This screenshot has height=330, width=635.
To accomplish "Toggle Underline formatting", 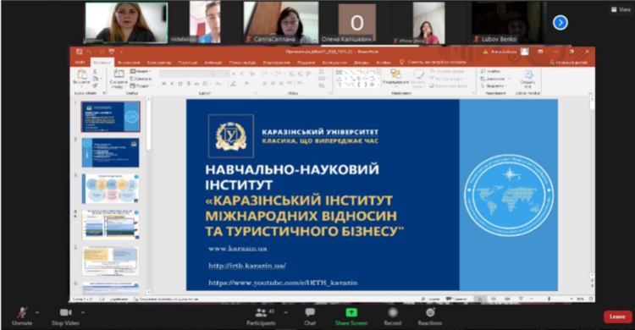I will click(x=180, y=84).
